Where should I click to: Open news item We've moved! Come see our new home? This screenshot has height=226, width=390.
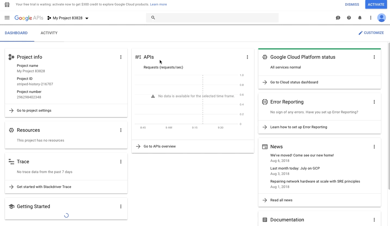pyautogui.click(x=302, y=155)
